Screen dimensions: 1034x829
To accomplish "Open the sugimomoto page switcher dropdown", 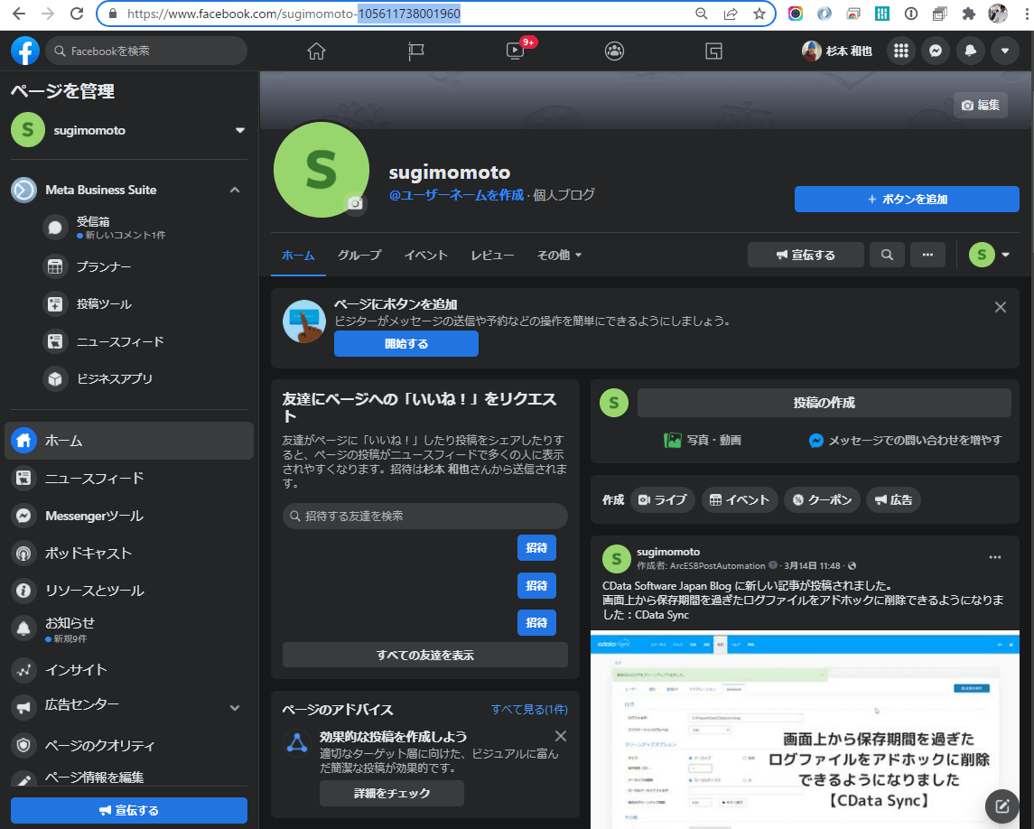I will tap(240, 130).
